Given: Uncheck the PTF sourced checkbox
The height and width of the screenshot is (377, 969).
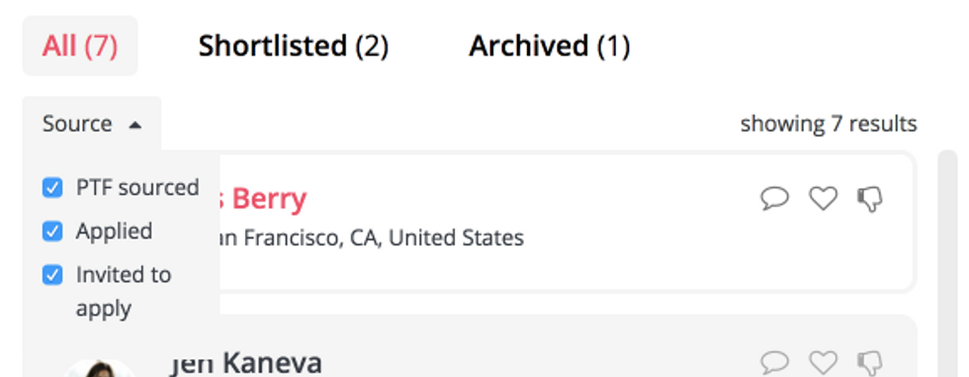Looking at the screenshot, I should coord(52,187).
